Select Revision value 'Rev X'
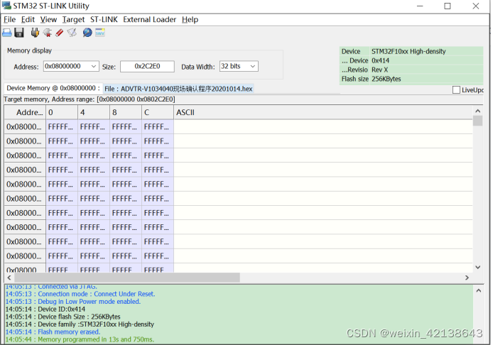Viewport: 493px width, 345px height. [380, 70]
